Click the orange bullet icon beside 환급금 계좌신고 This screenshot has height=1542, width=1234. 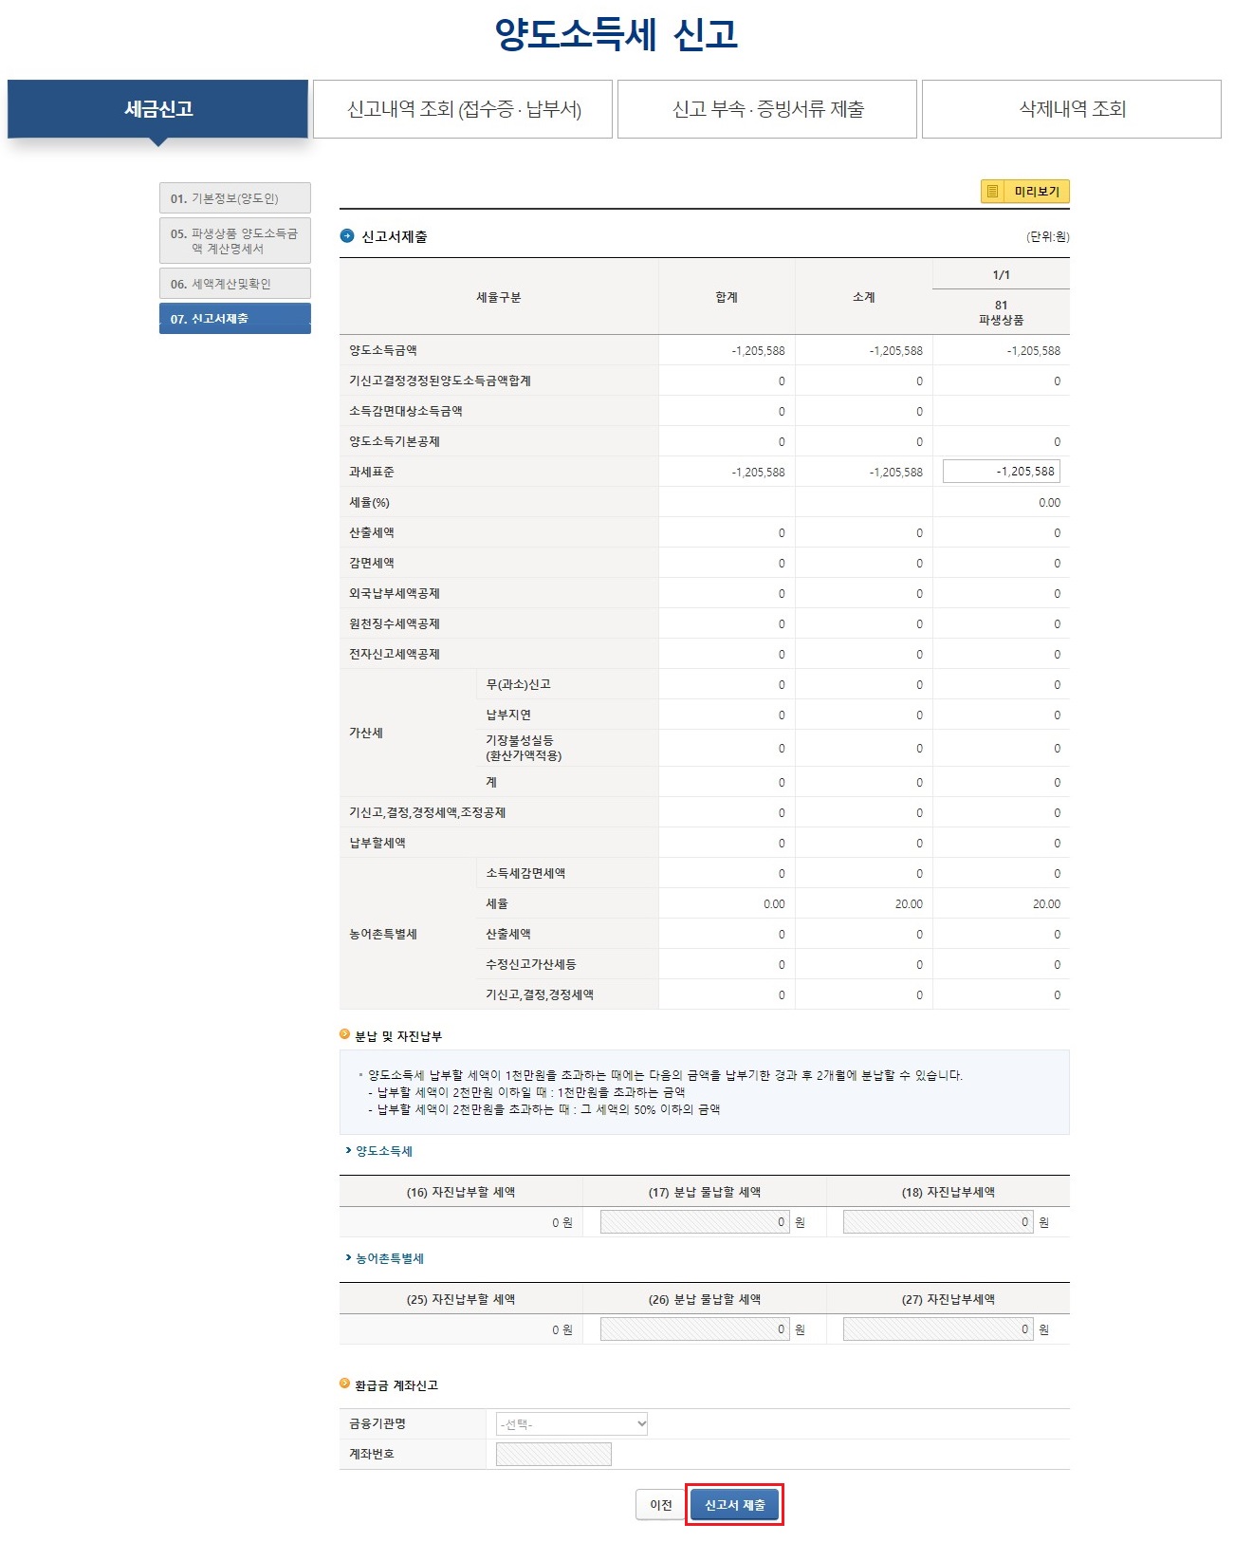coord(345,1384)
